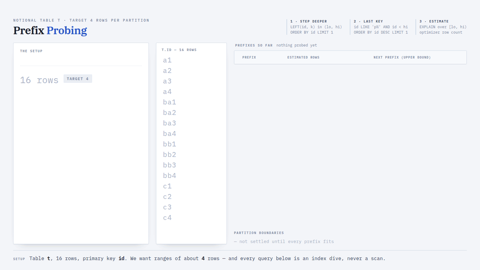Click the "T.ID — 16 ROWS" list header
This screenshot has height=270, width=480.
point(179,50)
